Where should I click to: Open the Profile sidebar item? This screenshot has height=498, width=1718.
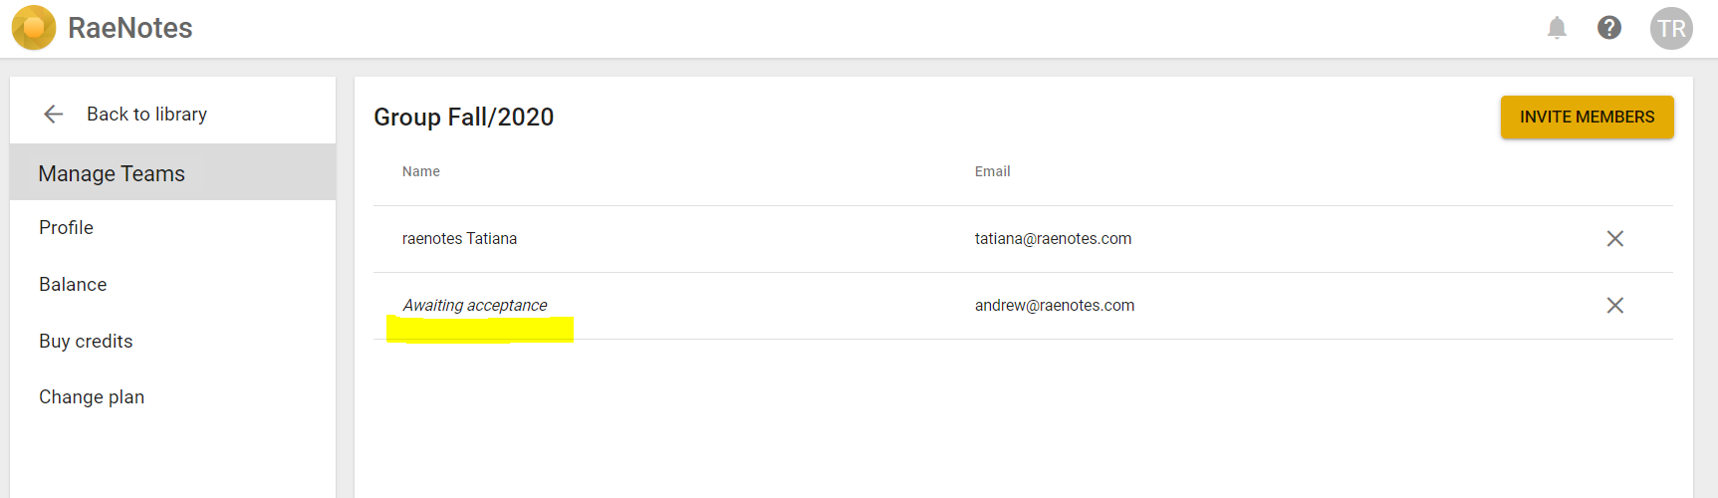[66, 228]
